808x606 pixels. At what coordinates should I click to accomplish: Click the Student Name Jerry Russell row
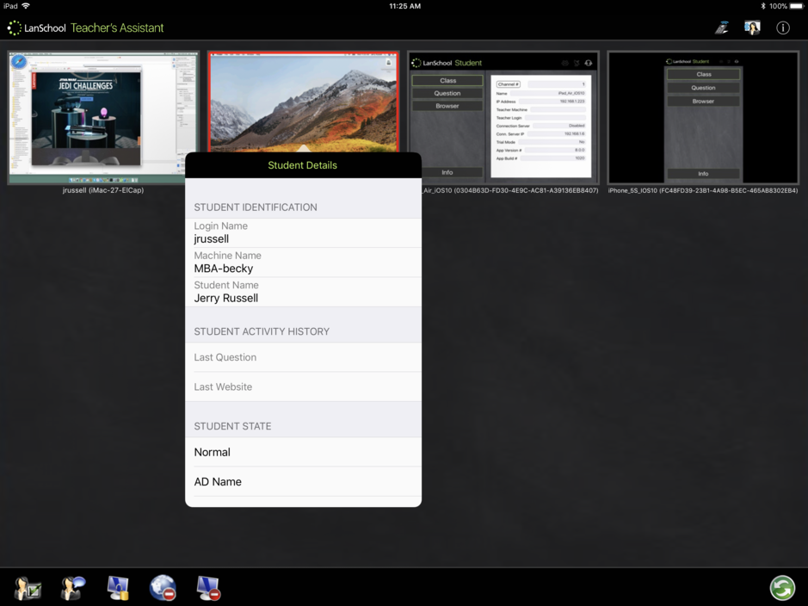(x=303, y=292)
